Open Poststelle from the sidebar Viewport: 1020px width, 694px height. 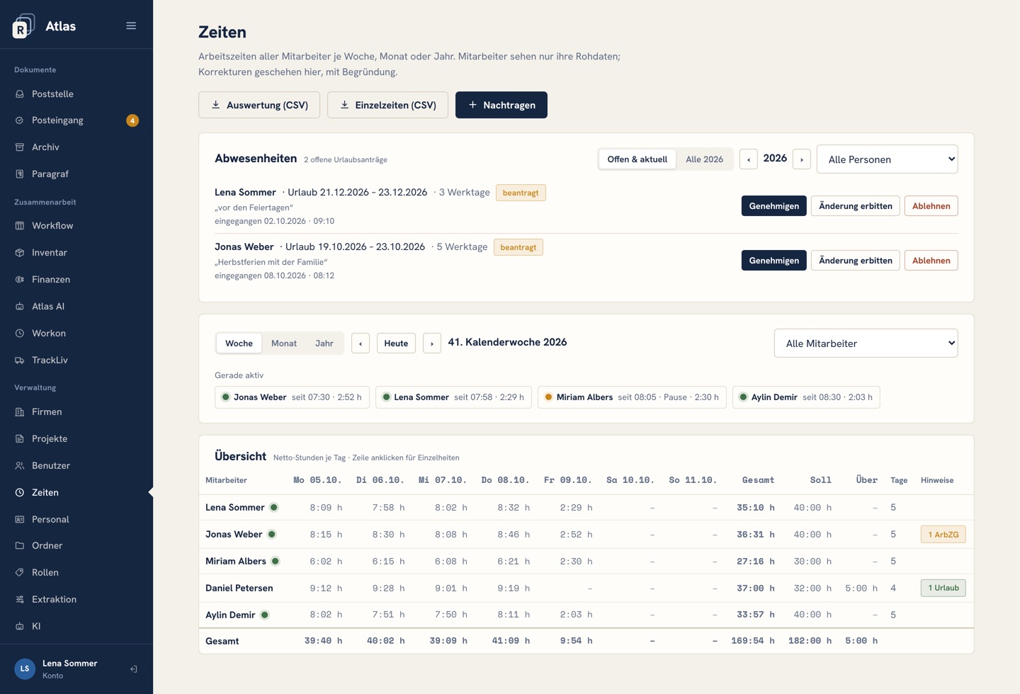pos(76,93)
